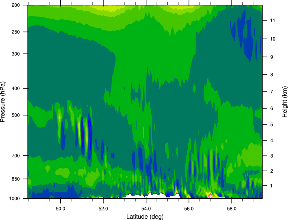
Task: Click the white terrain block near latitude 54
Action: 152,196
